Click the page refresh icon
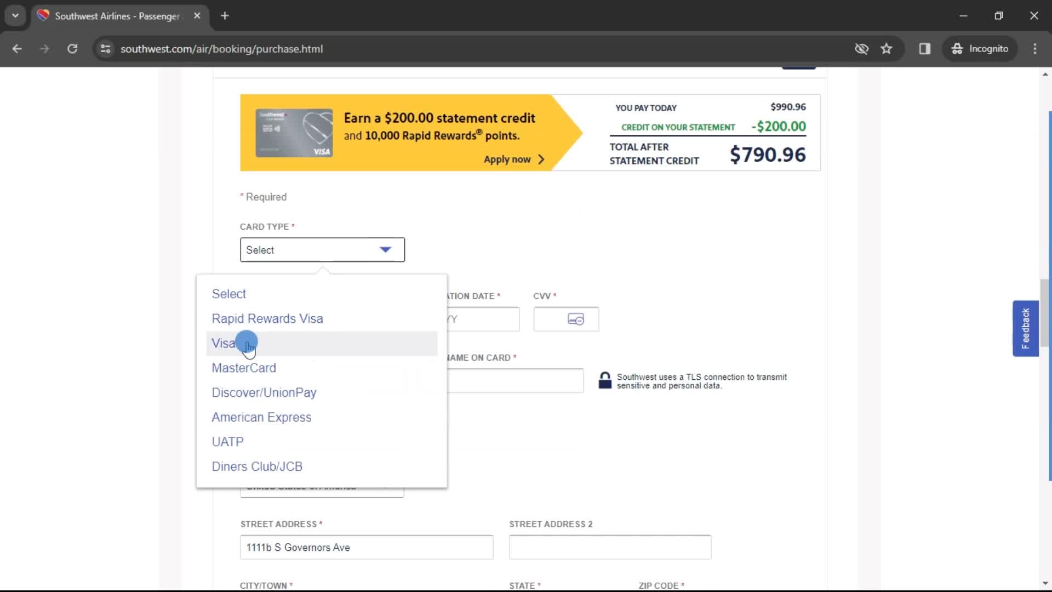Viewport: 1052px width, 592px height. click(x=72, y=48)
